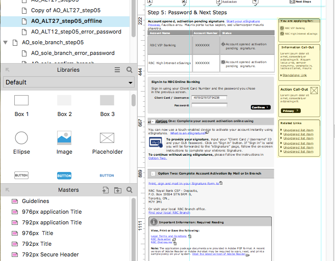Image resolution: width=335 pixels, height=261 pixels.
Task: Collapse the AO_sole_branch_step05 page node
Action: (x=6, y=42)
